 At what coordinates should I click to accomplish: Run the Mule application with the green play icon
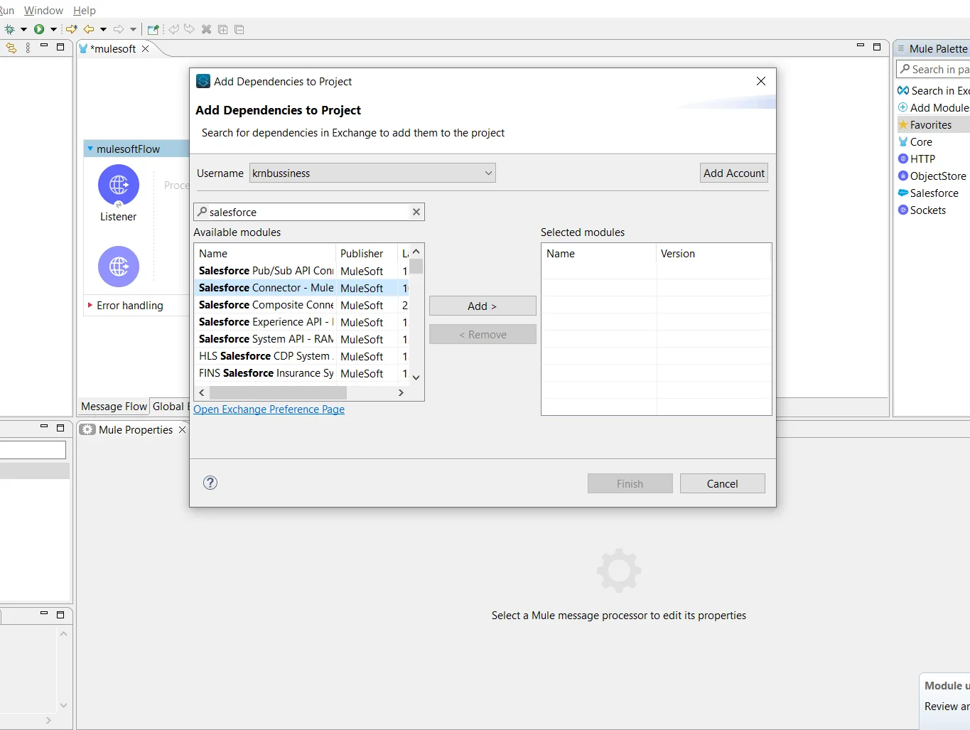coord(39,29)
